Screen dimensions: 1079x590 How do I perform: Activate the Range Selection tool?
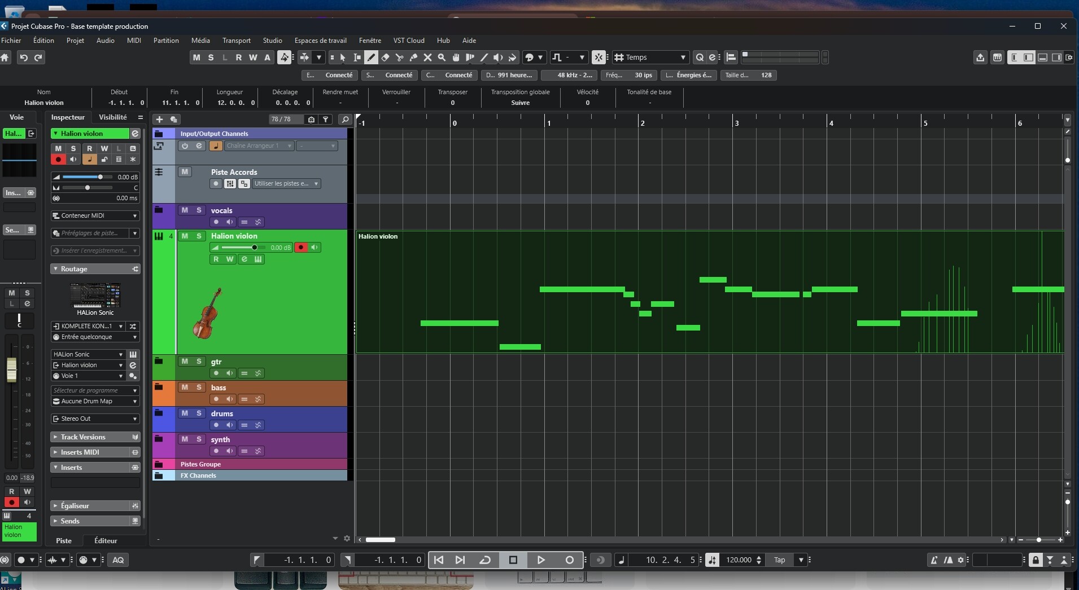(x=357, y=58)
